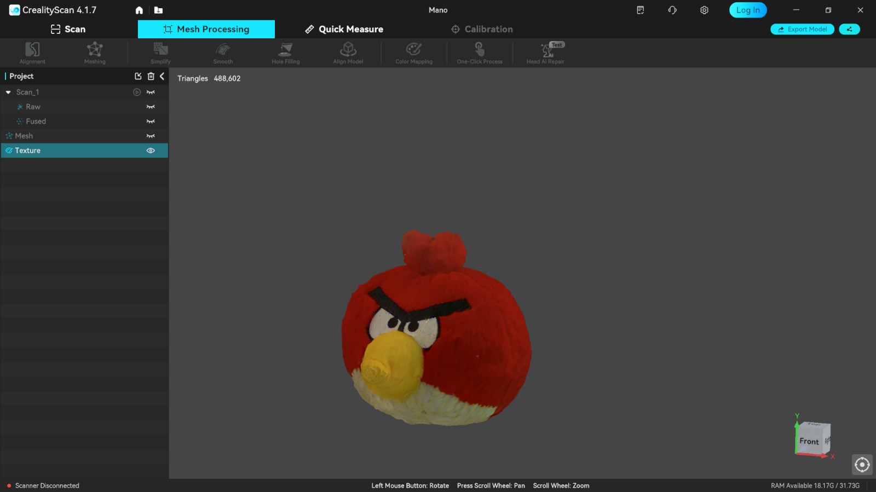Restore down the CrealityScan window
This screenshot has width=876, height=492.
click(x=828, y=10)
